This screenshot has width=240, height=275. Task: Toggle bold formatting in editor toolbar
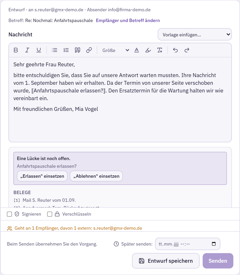(16, 50)
